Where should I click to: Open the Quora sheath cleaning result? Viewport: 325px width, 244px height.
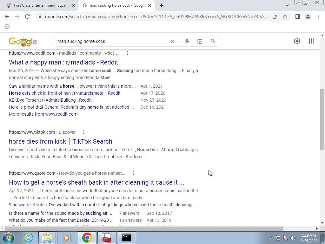[96, 182]
